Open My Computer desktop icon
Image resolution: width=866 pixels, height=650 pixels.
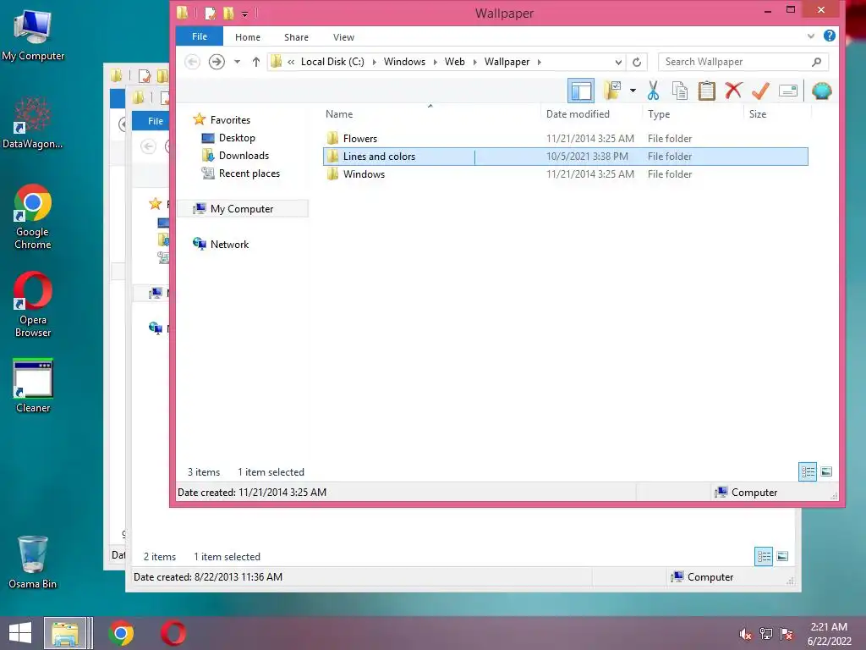[33, 36]
